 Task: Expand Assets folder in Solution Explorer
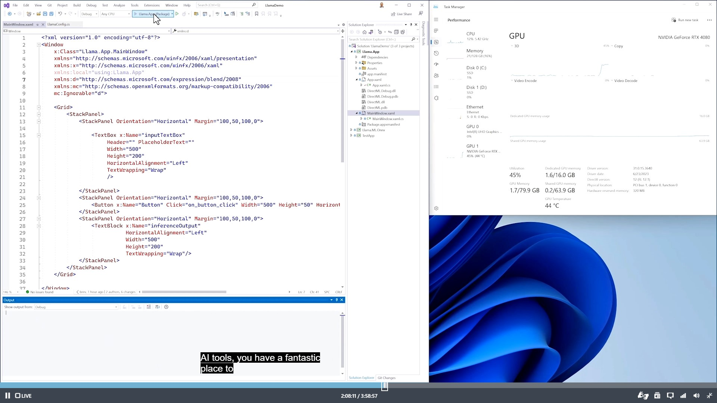[x=356, y=68]
